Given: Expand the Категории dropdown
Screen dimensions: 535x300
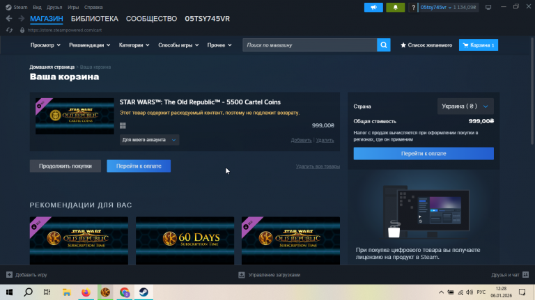Looking at the screenshot, I should pos(134,45).
